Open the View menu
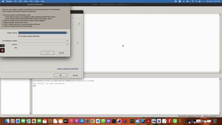 26,1
